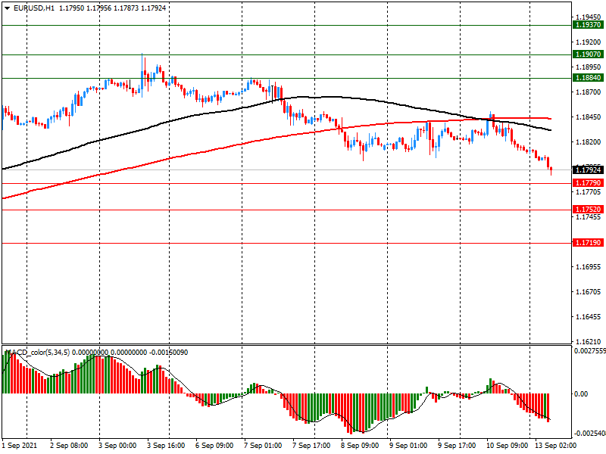Click the 3 Sep 16:00 time label
Viewport: 606px width, 454px height.
coord(166,446)
